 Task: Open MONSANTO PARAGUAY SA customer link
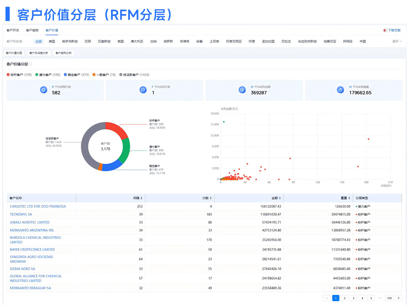pyautogui.click(x=31, y=288)
